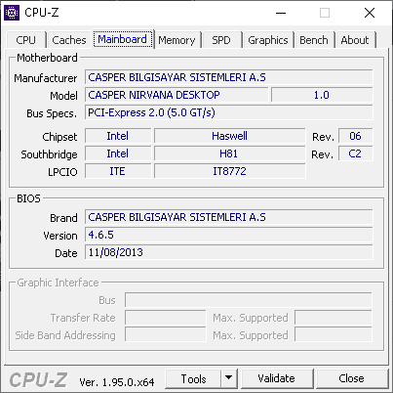Click the CPU-Z app icon in title bar

click(12, 13)
